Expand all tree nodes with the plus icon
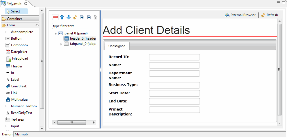The height and width of the screenshot is (138, 287). pos(82,17)
